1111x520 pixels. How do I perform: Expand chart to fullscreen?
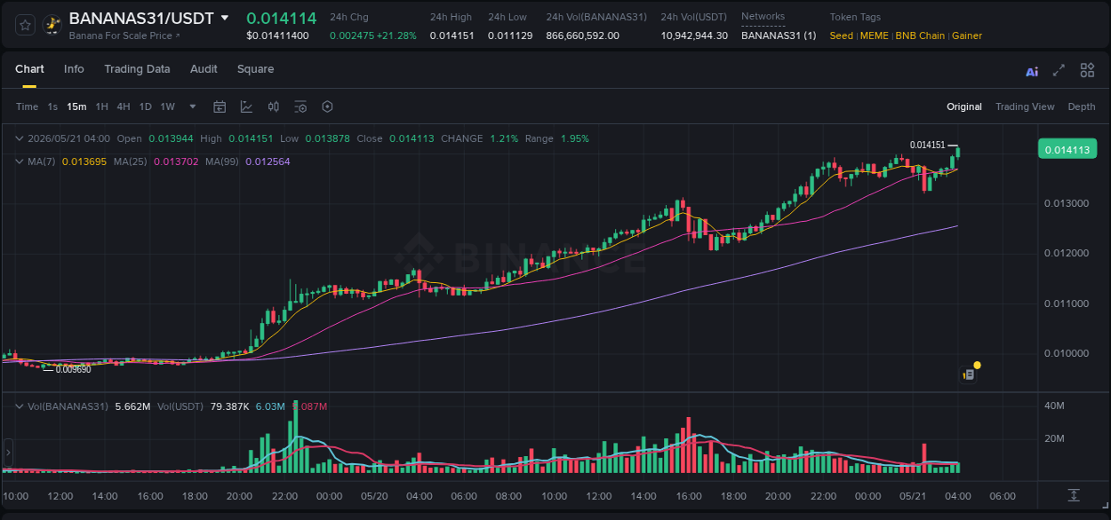click(1059, 70)
